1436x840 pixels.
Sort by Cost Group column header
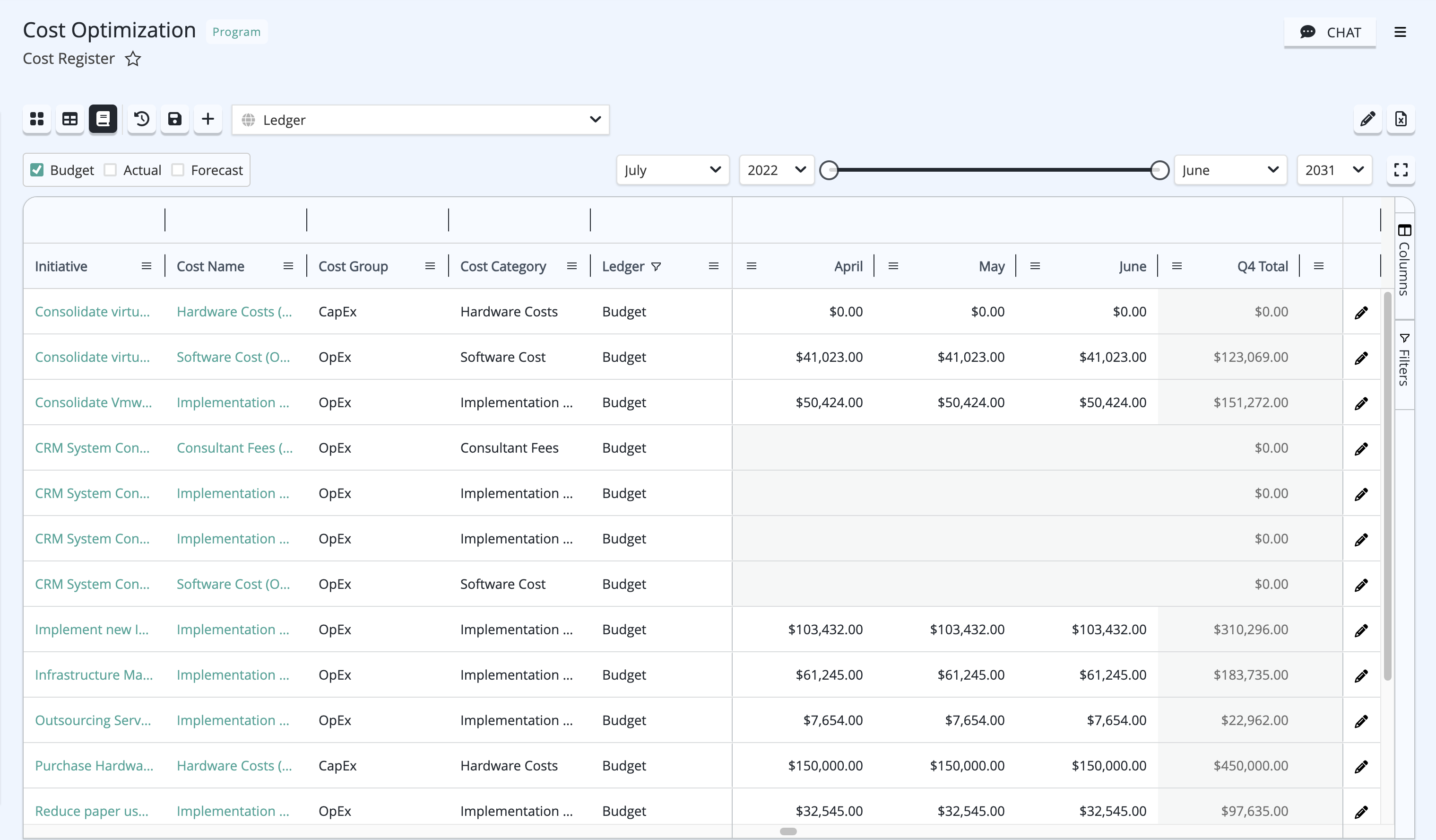click(x=353, y=266)
